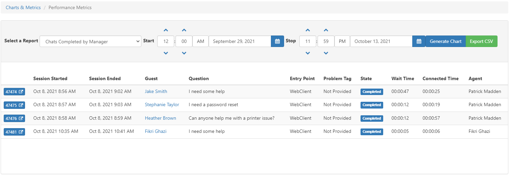Expand the Select a Report dropdown
509x189 pixels.
coord(90,41)
